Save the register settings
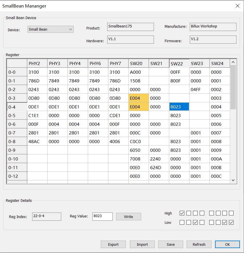The image size is (244, 253). [x=171, y=244]
